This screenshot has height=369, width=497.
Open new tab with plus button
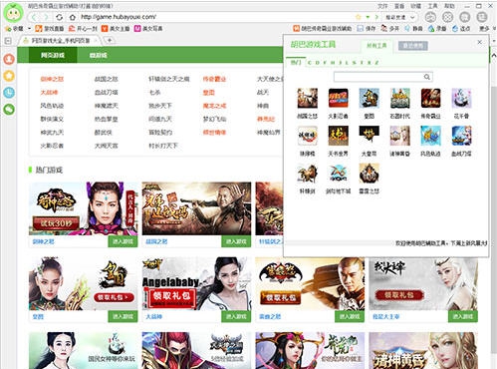click(110, 40)
